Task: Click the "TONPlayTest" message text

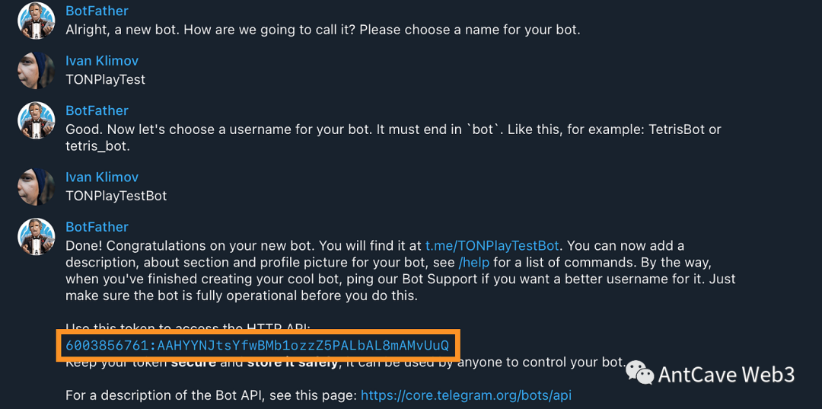Action: tap(105, 79)
